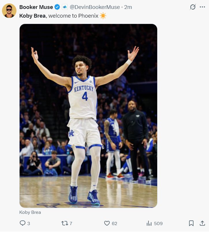The width and height of the screenshot is (209, 232).
Task: Open the Grok explain post icon
Action: click(x=193, y=7)
